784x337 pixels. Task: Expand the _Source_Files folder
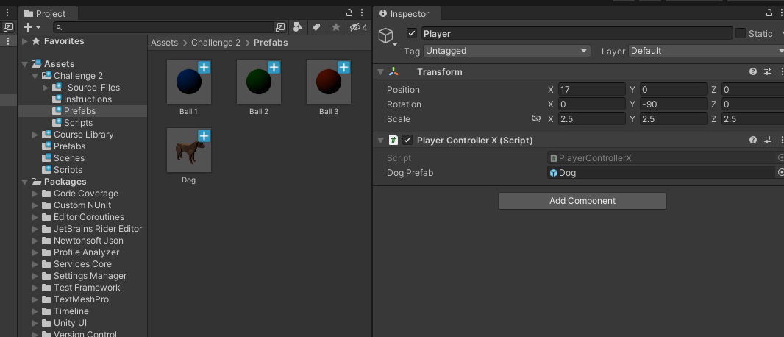pyautogui.click(x=46, y=88)
